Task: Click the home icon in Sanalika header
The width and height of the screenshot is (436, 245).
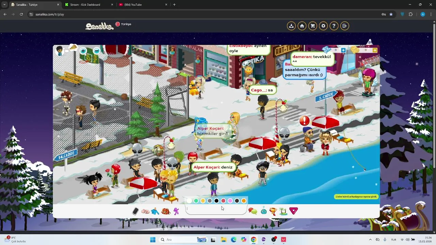Action: pos(302,26)
